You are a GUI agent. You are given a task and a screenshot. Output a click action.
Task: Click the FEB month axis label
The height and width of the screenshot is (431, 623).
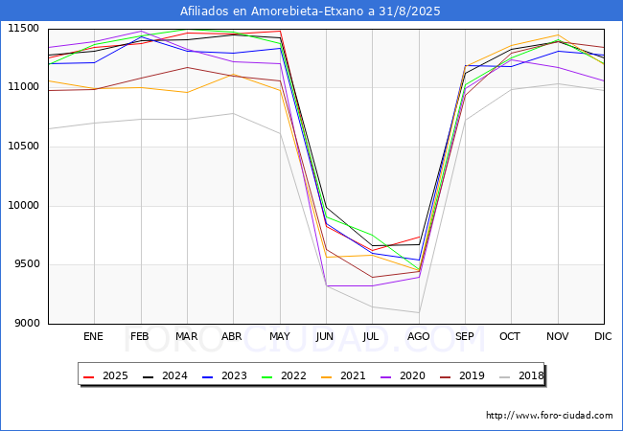pyautogui.click(x=140, y=336)
